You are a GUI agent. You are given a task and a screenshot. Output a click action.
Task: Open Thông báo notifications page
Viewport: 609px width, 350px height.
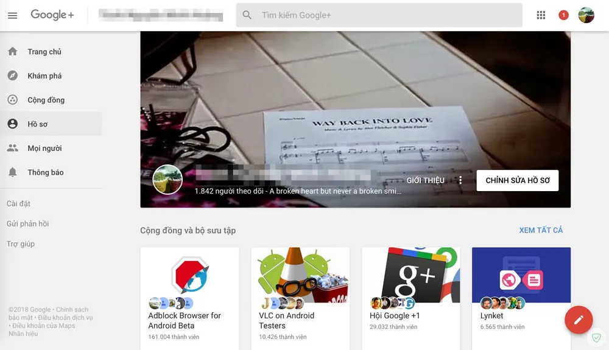click(46, 172)
